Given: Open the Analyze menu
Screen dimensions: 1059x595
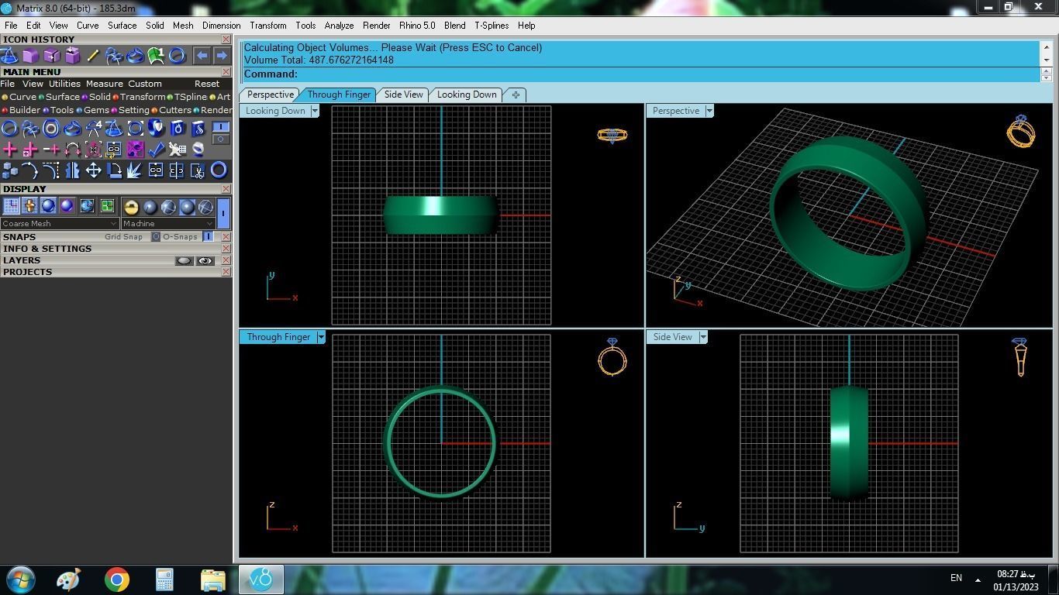Looking at the screenshot, I should (339, 26).
